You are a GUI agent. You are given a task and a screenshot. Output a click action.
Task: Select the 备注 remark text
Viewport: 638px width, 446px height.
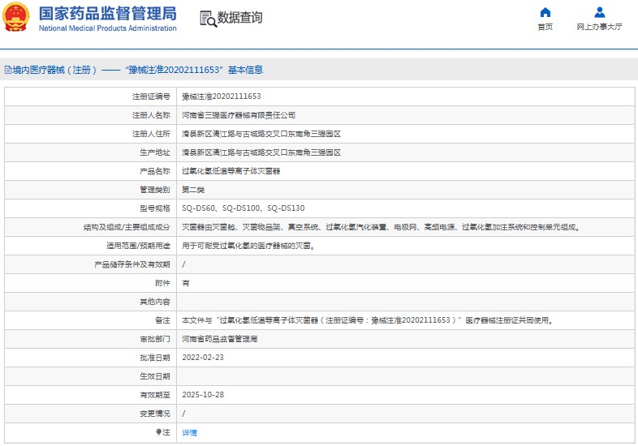coord(368,320)
